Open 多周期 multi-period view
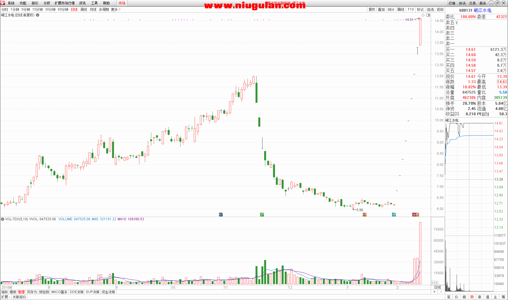The image size is (508, 300). [104, 9]
